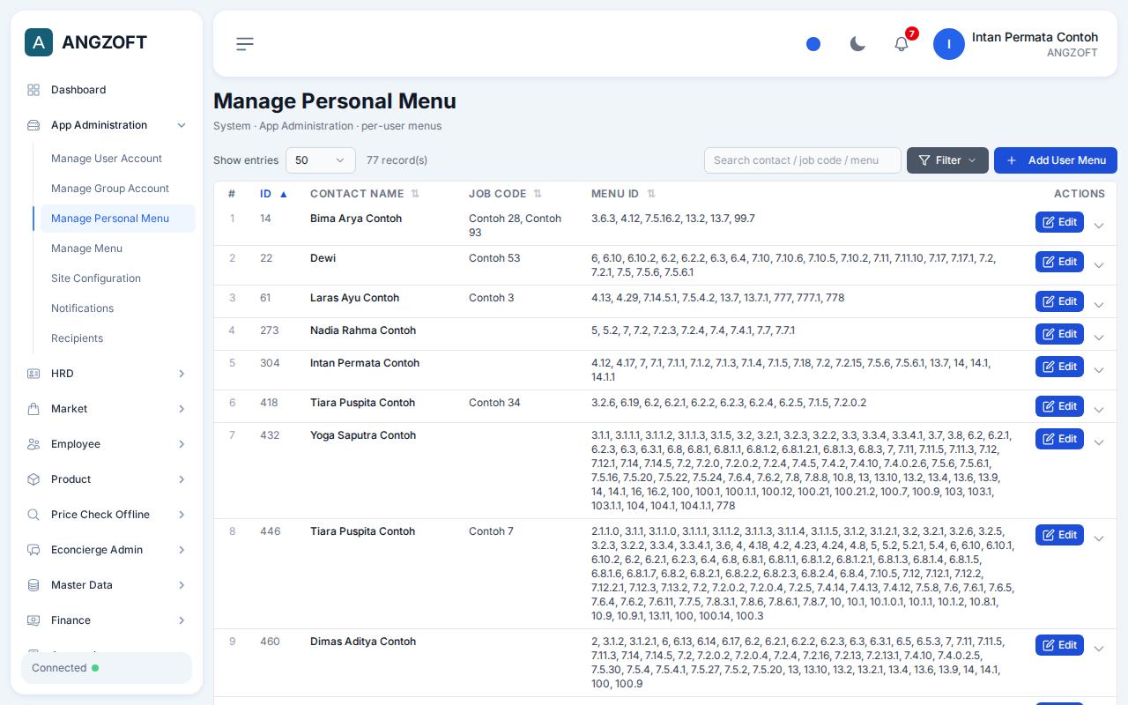Go to Manage User Account
This screenshot has width=1128, height=705.
[117, 159]
